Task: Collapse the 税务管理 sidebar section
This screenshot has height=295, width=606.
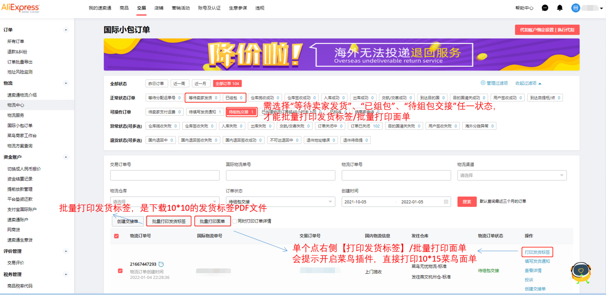Action: pyautogui.click(x=66, y=274)
